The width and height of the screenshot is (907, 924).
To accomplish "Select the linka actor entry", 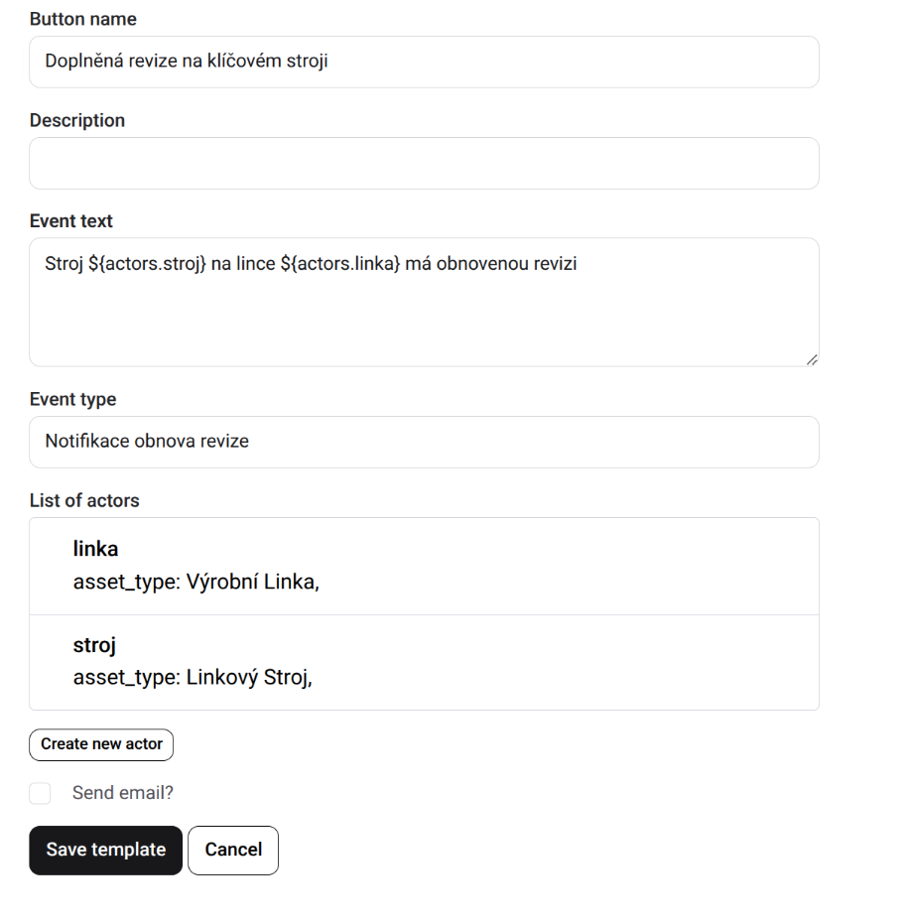I will coord(424,566).
